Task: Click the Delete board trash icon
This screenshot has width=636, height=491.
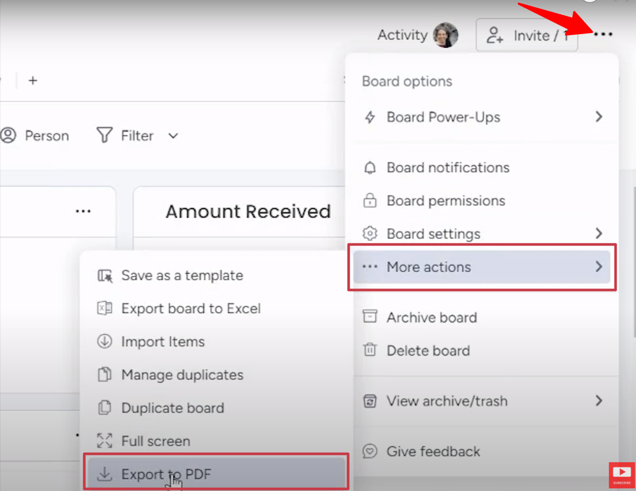Action: click(x=370, y=350)
